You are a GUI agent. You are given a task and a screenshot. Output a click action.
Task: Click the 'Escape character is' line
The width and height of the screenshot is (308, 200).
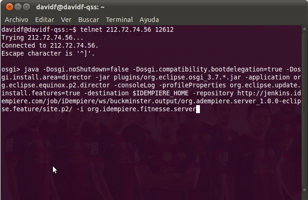[48, 53]
